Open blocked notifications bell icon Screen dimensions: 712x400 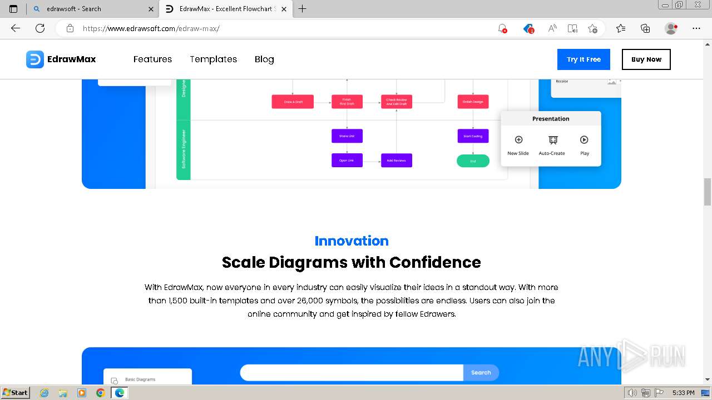pyautogui.click(x=502, y=28)
